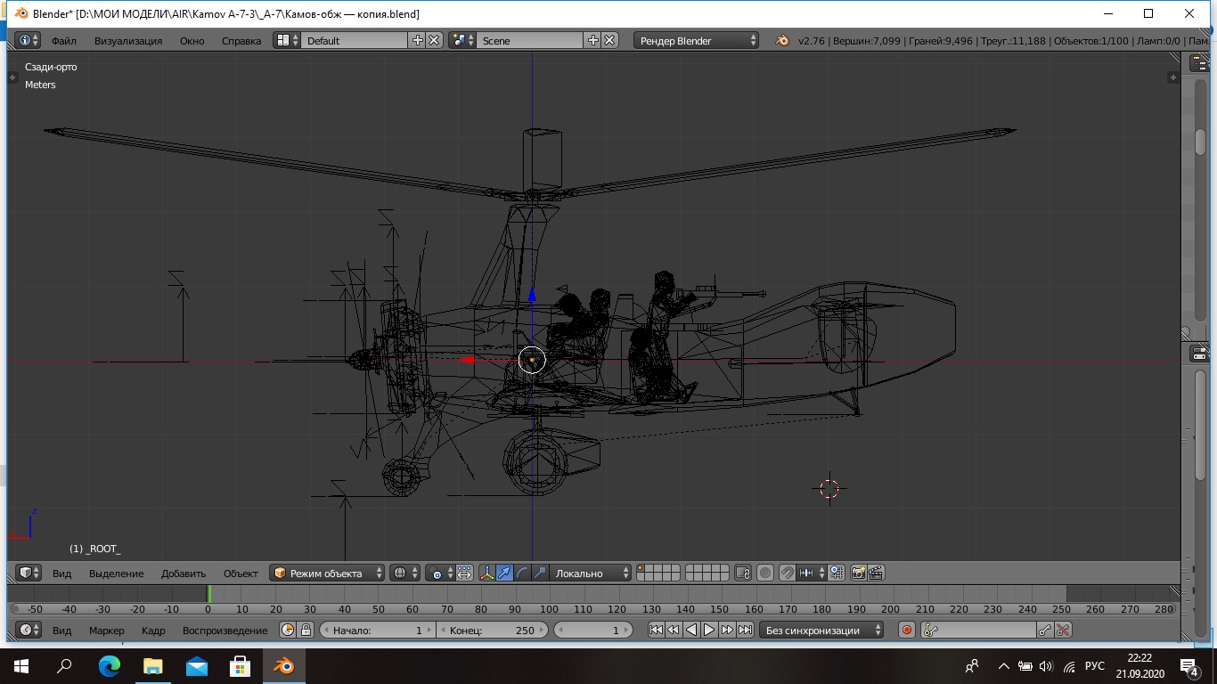
Task: Lock the timeline time to other windows
Action: click(306, 631)
